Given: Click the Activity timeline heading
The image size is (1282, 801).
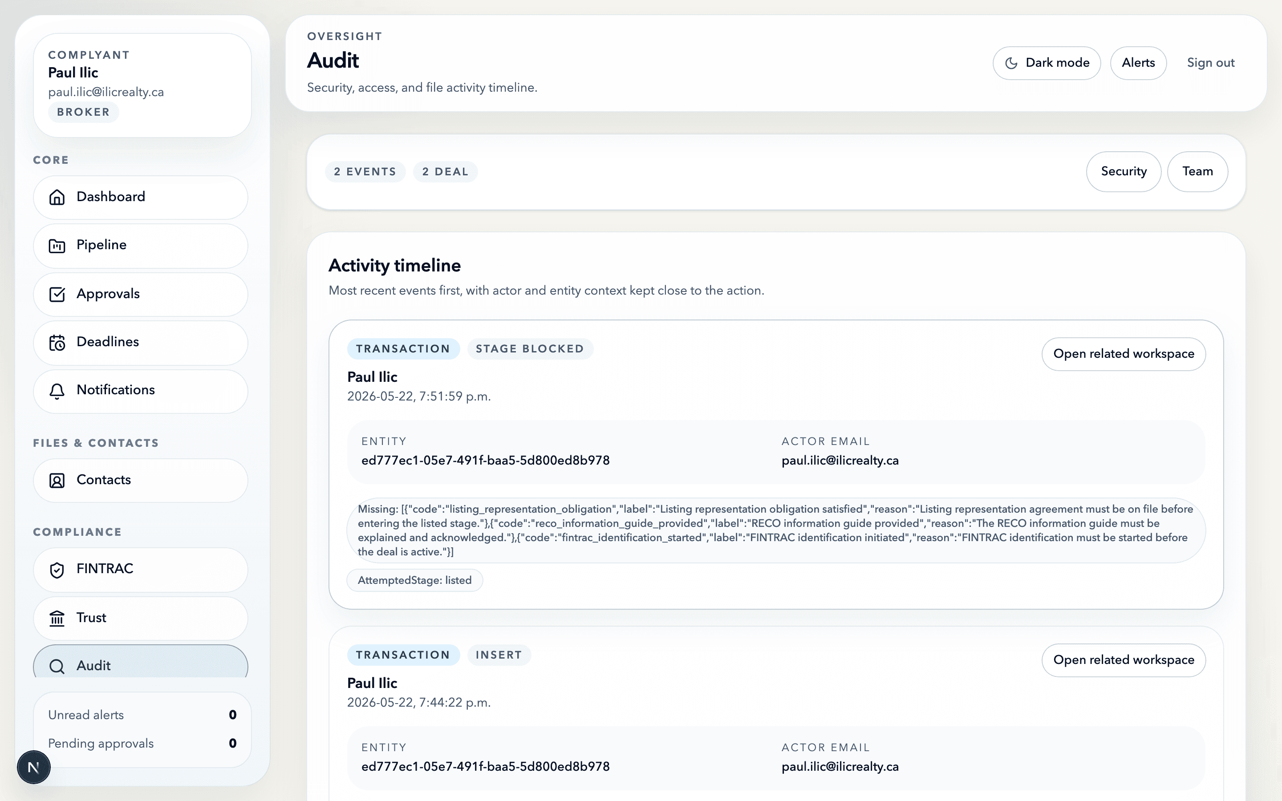Looking at the screenshot, I should point(395,265).
